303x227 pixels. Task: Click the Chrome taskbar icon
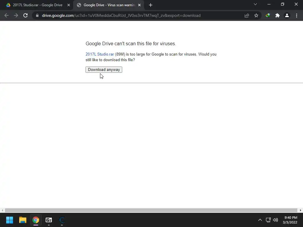click(x=36, y=220)
